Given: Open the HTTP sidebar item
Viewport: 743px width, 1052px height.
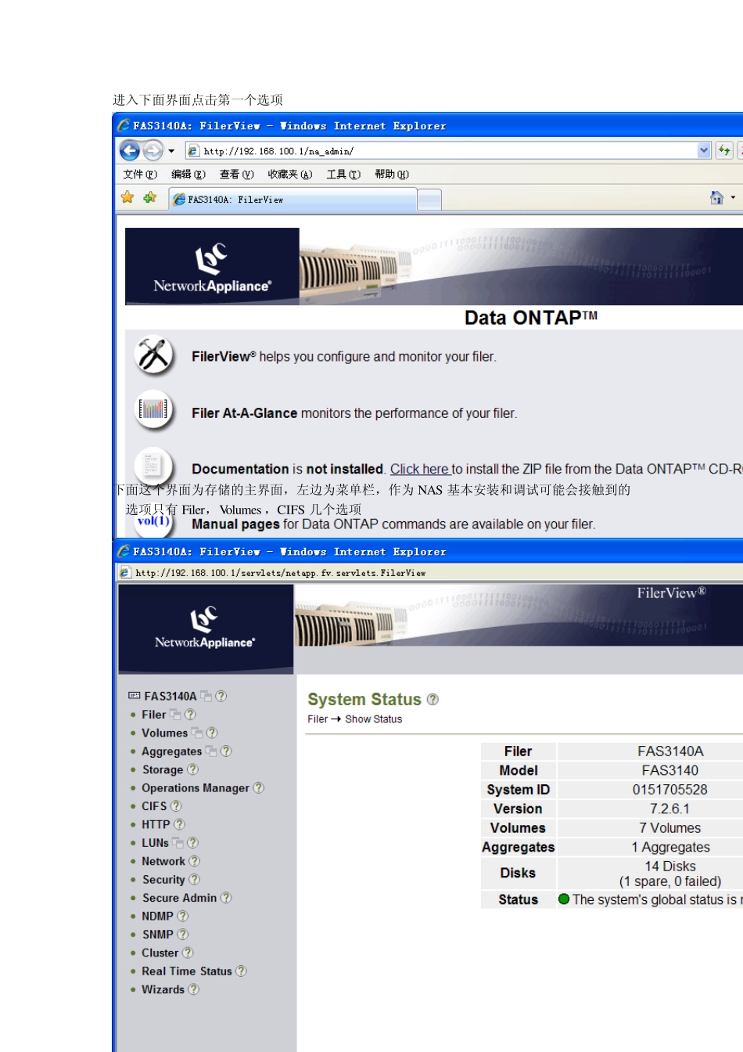Looking at the screenshot, I should click(x=156, y=824).
